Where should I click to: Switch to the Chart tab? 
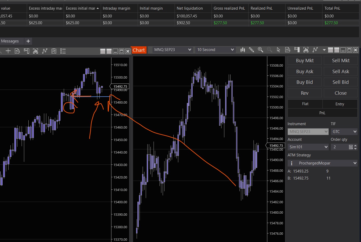(139, 50)
